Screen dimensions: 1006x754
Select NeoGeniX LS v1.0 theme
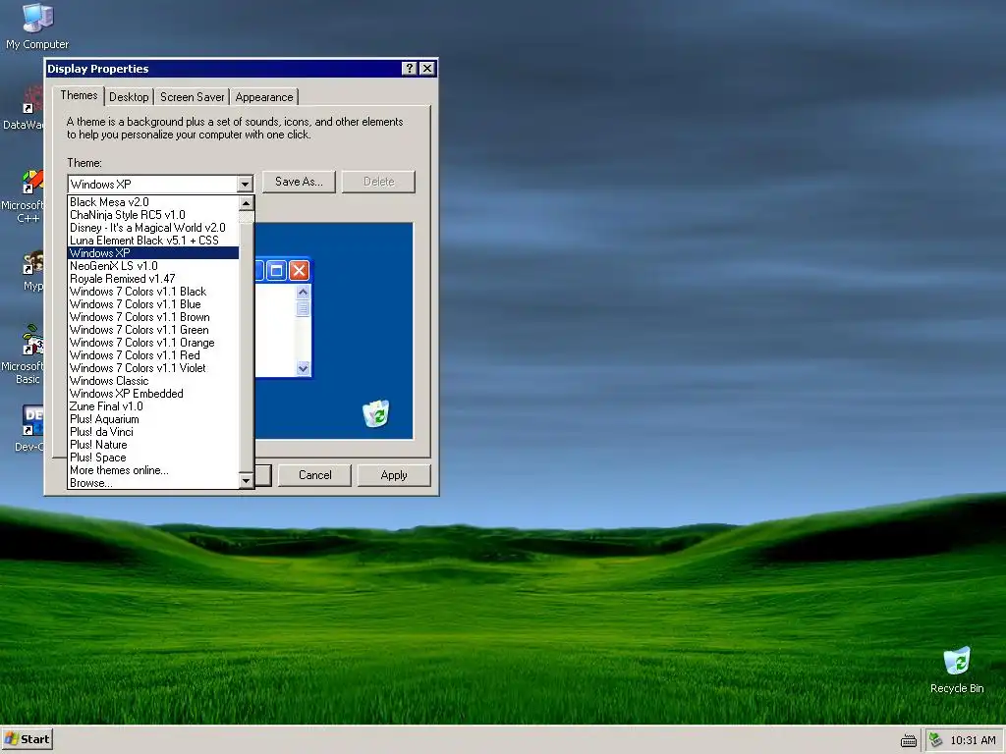(153, 266)
